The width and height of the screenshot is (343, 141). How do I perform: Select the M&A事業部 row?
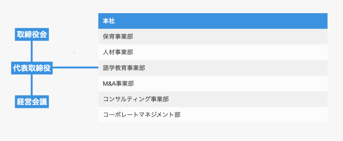(212, 84)
